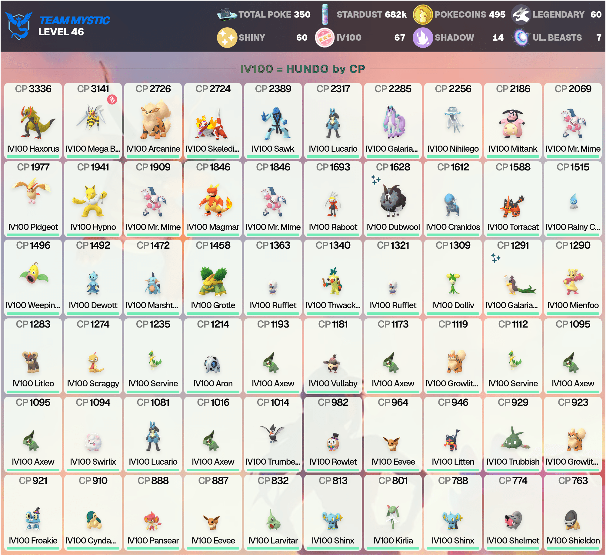
Task: Select the Grotle sprite
Action: pos(213,281)
